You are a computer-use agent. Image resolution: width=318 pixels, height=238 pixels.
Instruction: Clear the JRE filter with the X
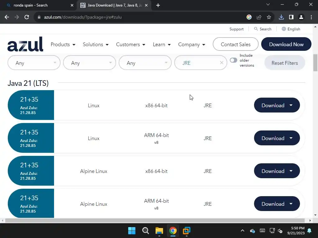(x=222, y=63)
